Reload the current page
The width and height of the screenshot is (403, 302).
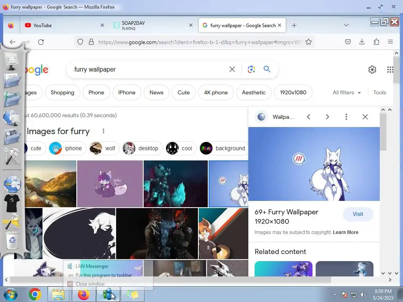point(41,42)
